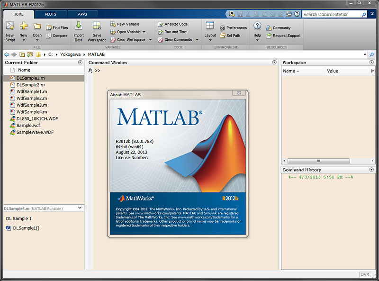The height and width of the screenshot is (281, 379).
Task: Click Run and Time
Action: (x=172, y=32)
